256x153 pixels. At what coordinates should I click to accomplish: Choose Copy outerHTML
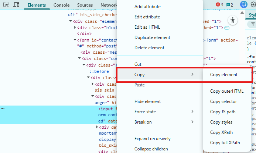point(227,91)
